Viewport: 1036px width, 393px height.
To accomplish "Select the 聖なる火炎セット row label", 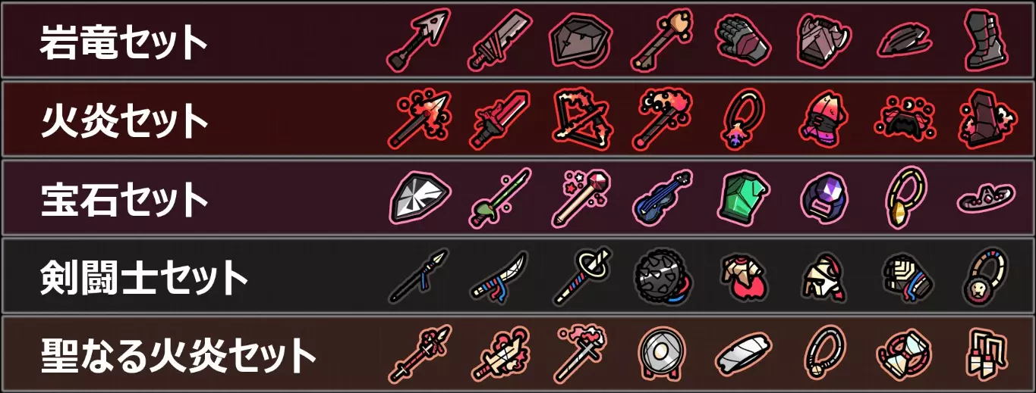I will [178, 355].
